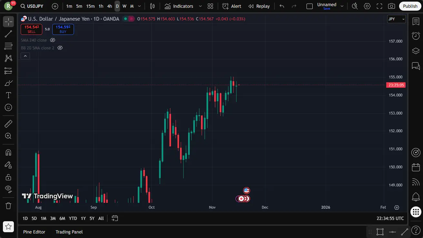Select the trend line drawing tool
Viewport: 423px width, 238px height.
coord(8,34)
